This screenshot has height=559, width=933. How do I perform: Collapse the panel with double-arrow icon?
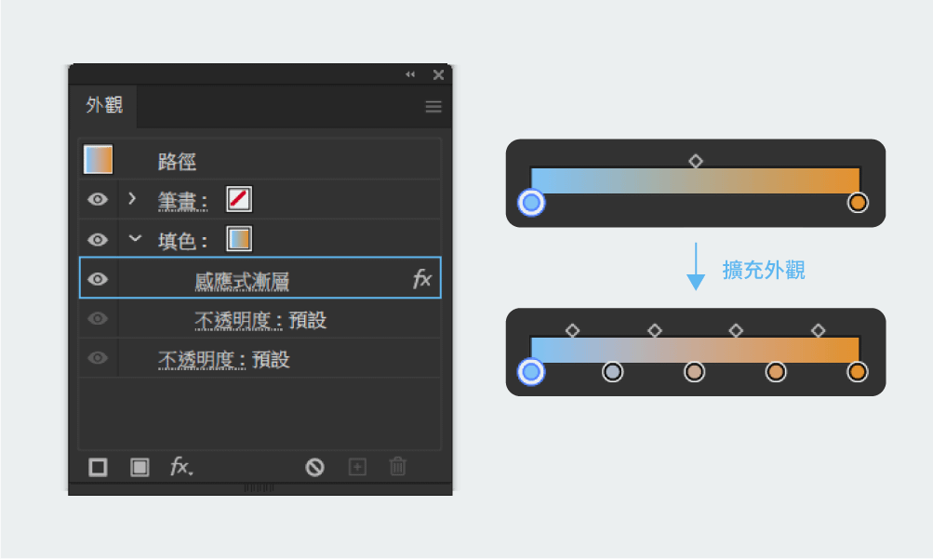click(410, 74)
